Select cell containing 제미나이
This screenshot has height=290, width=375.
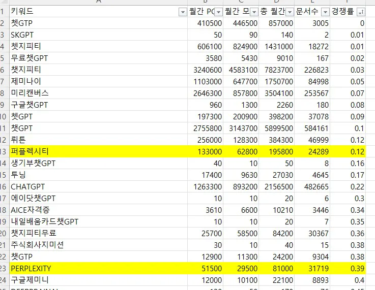pos(98,82)
